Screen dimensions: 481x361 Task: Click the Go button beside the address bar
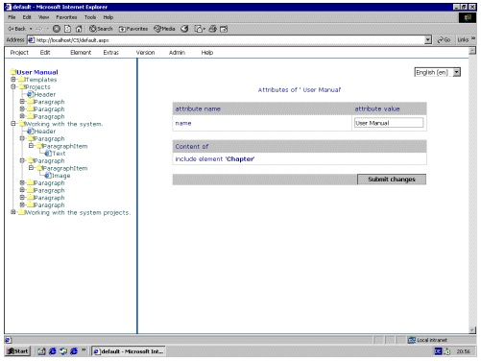444,39
